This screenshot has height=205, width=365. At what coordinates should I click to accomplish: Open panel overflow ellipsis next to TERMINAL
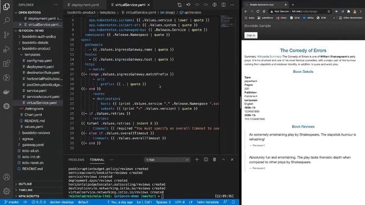112,160
